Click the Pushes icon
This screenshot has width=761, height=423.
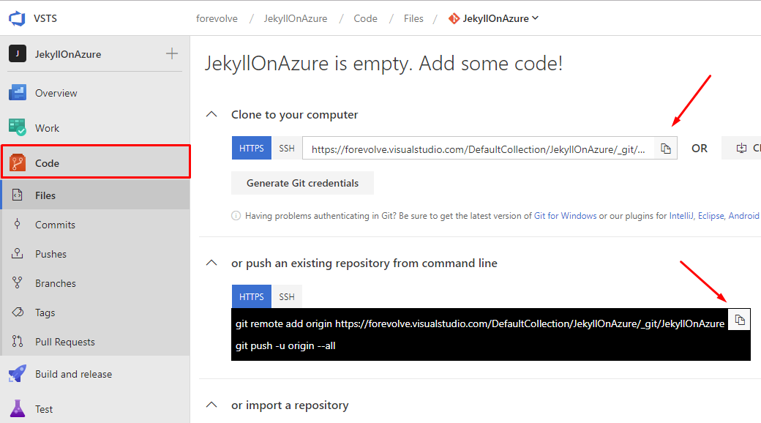[x=18, y=253]
